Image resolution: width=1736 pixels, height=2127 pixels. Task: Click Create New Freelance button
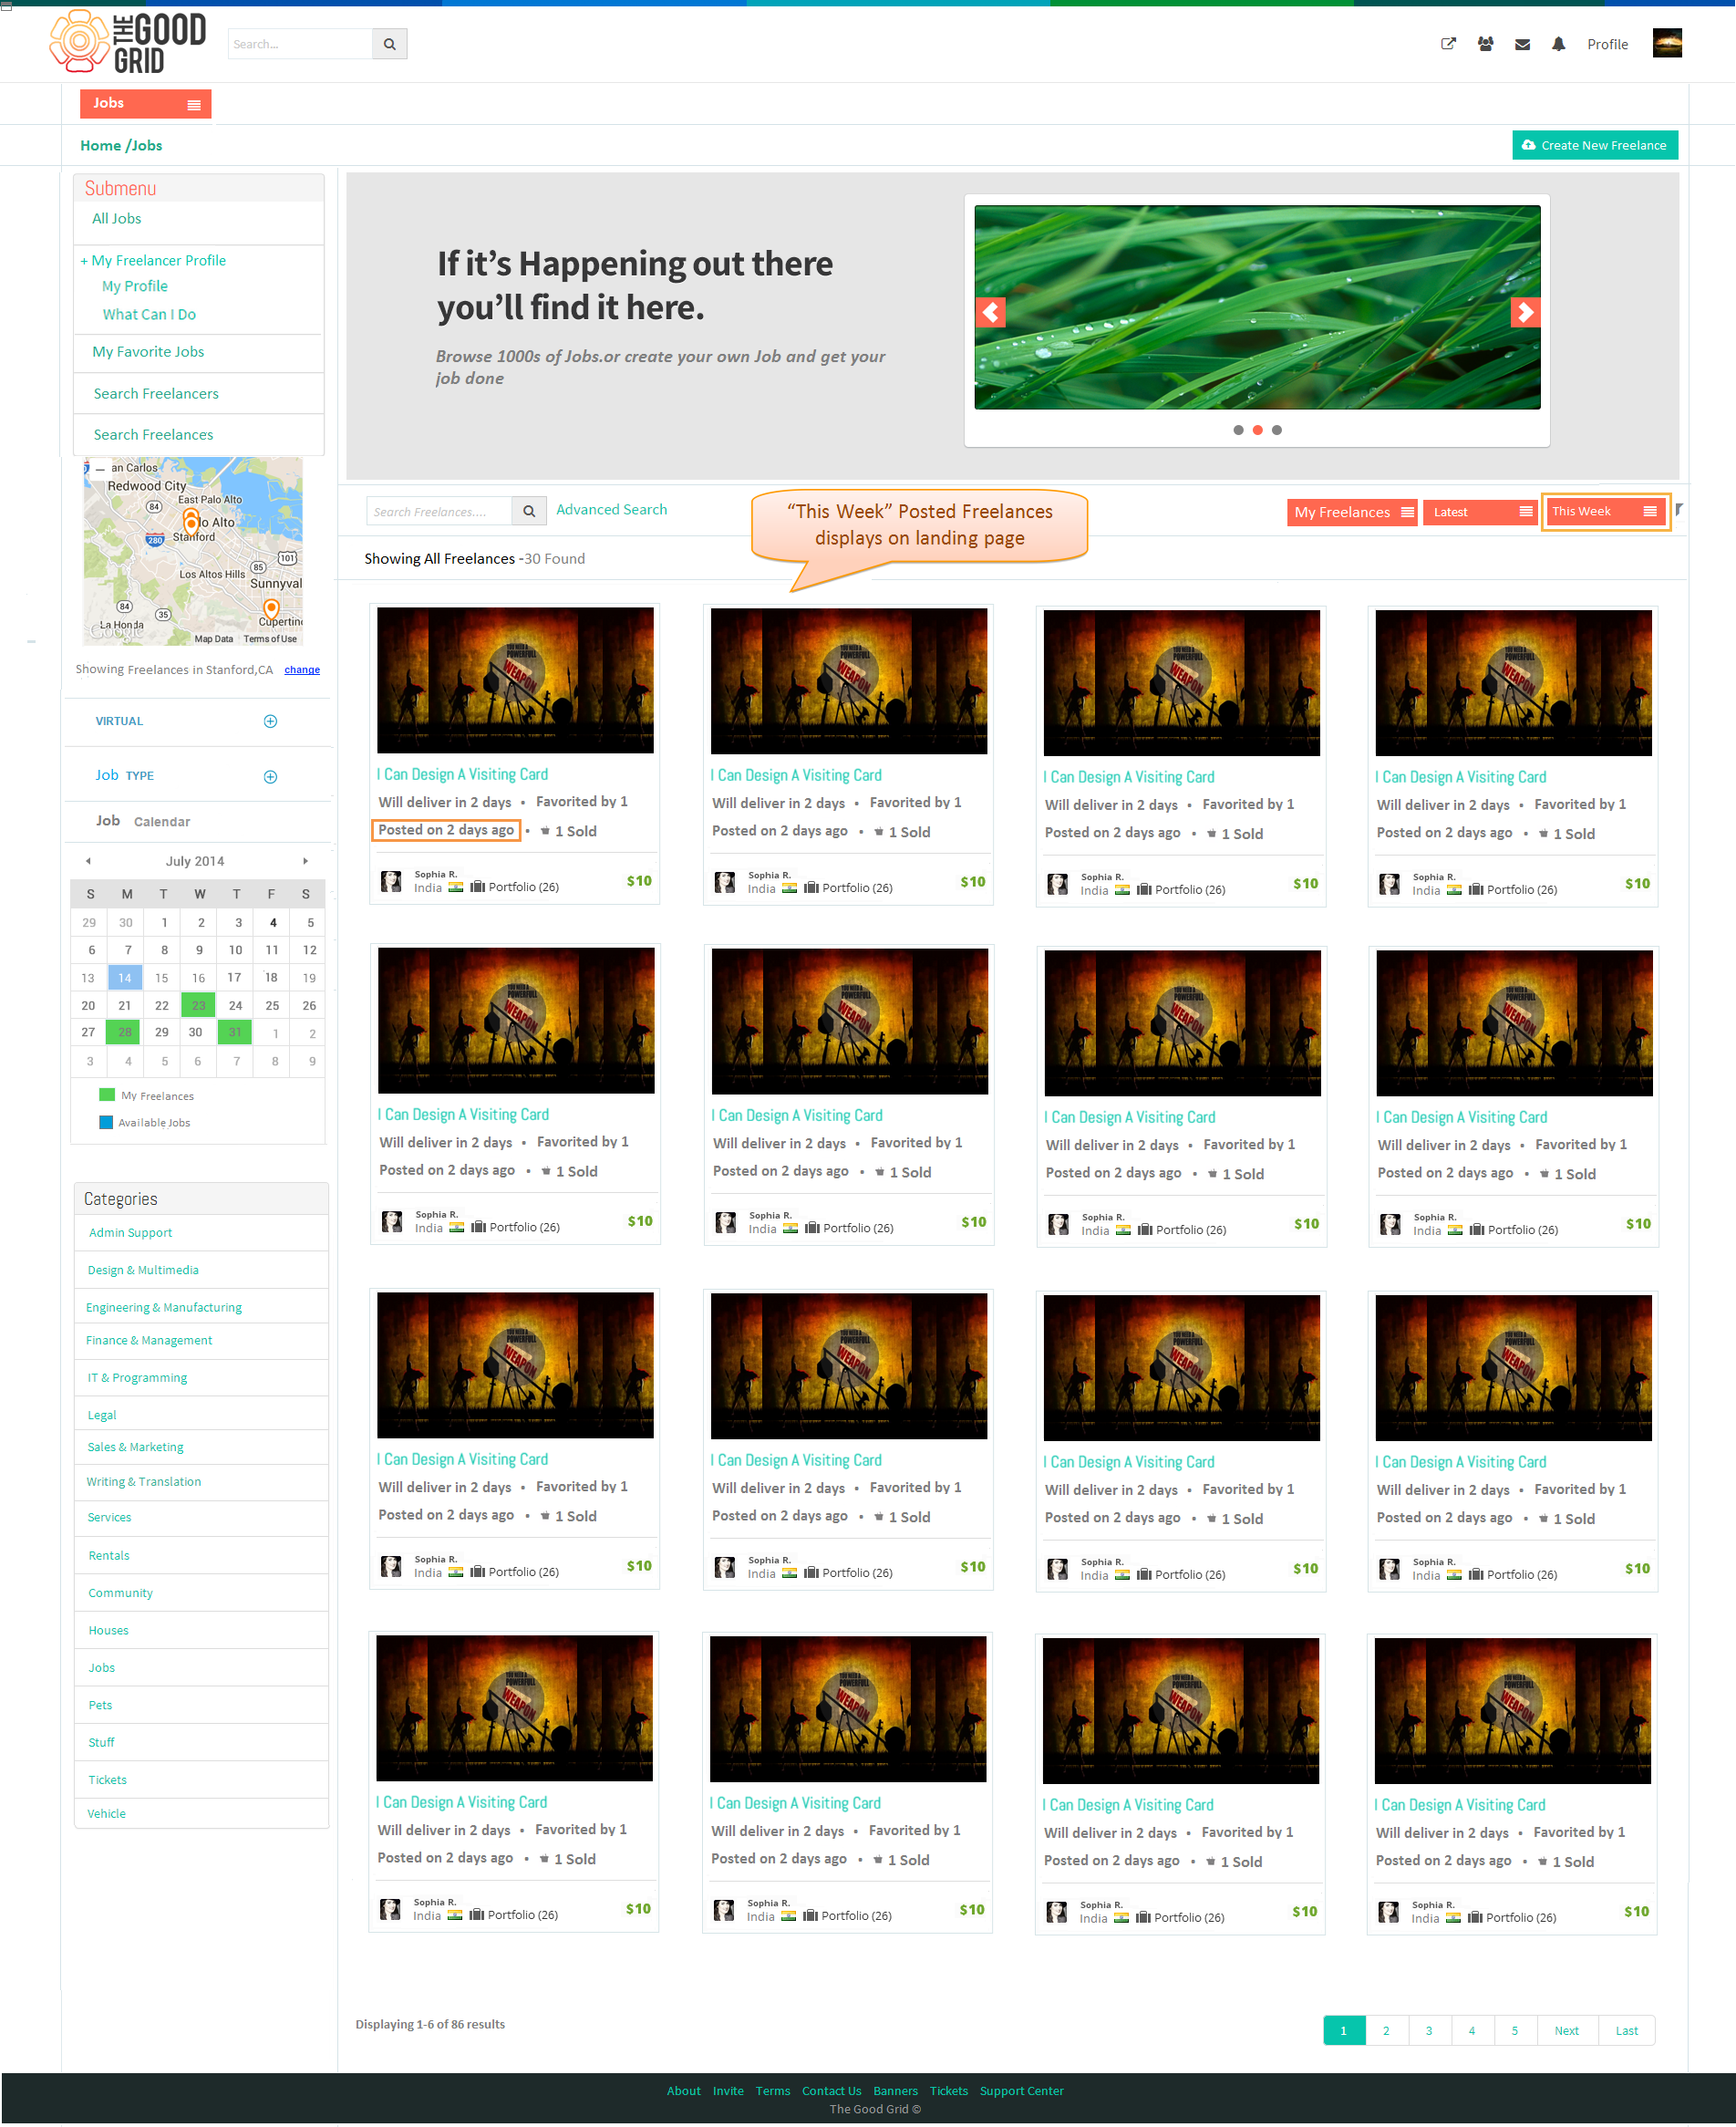(x=1595, y=145)
